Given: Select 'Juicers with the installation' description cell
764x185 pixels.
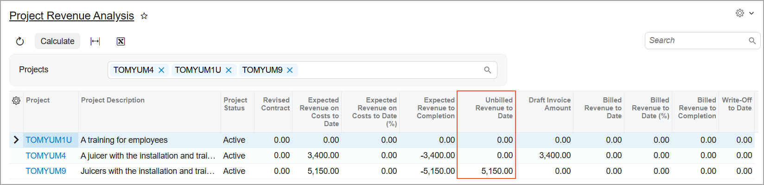Looking at the screenshot, I should pyautogui.click(x=150, y=171).
